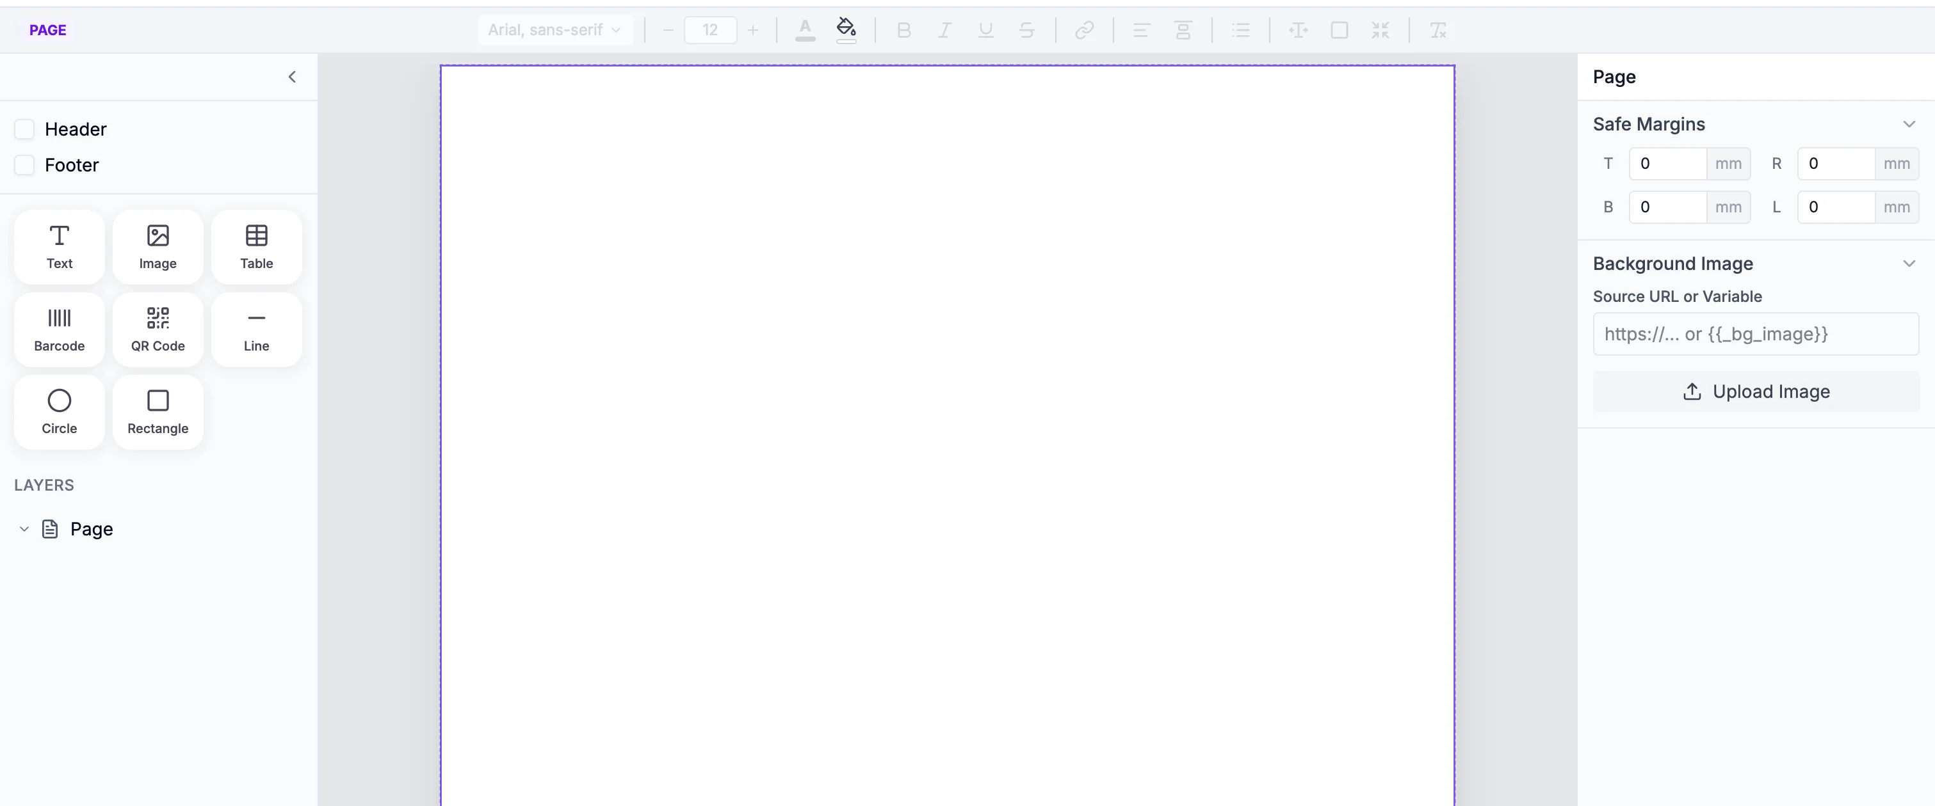Insert a Table element
Image resolution: width=1935 pixels, height=806 pixels.
[256, 247]
